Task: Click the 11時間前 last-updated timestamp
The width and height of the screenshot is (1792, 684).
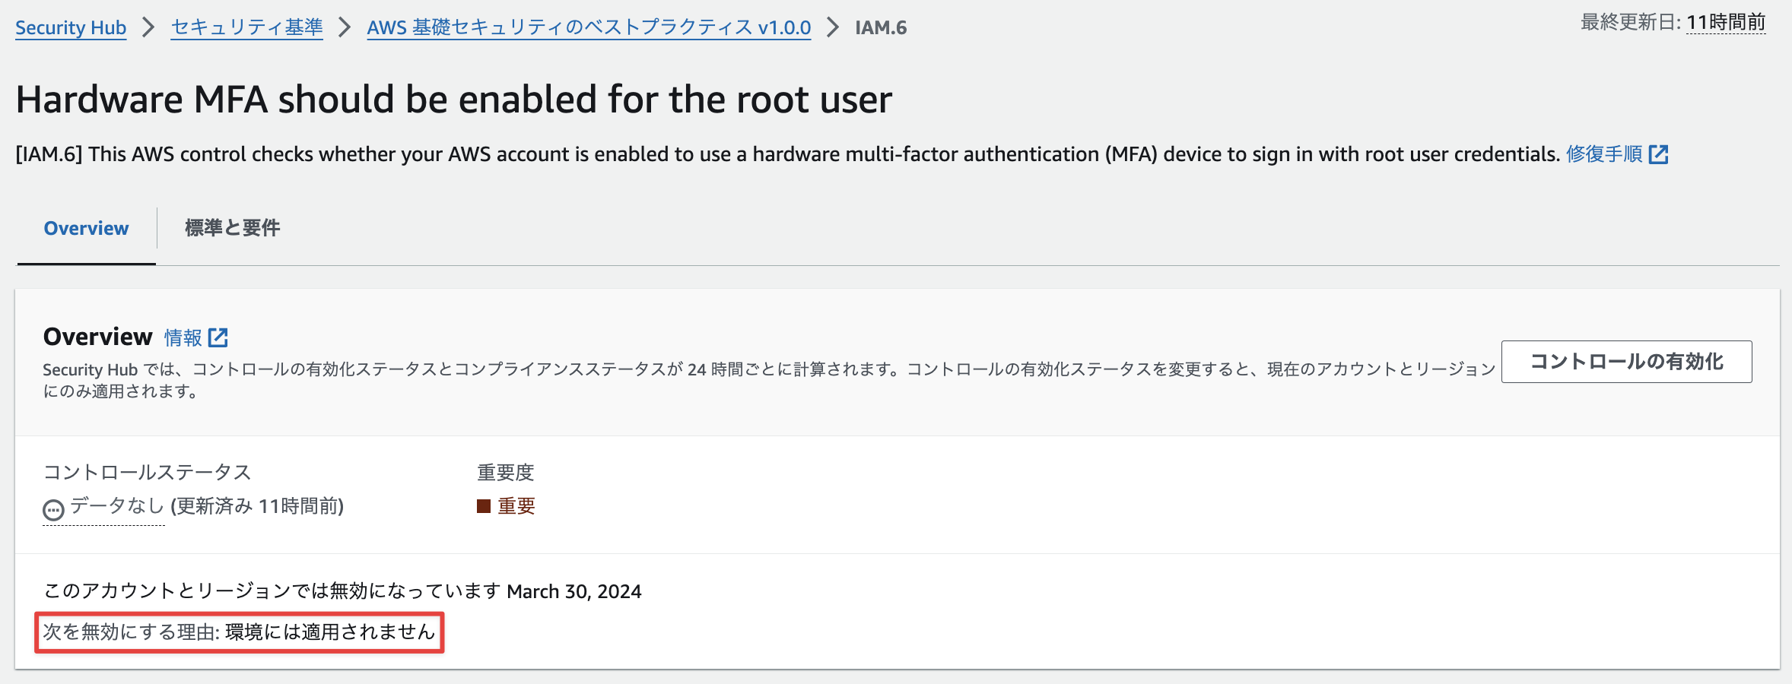Action: pos(1726,23)
